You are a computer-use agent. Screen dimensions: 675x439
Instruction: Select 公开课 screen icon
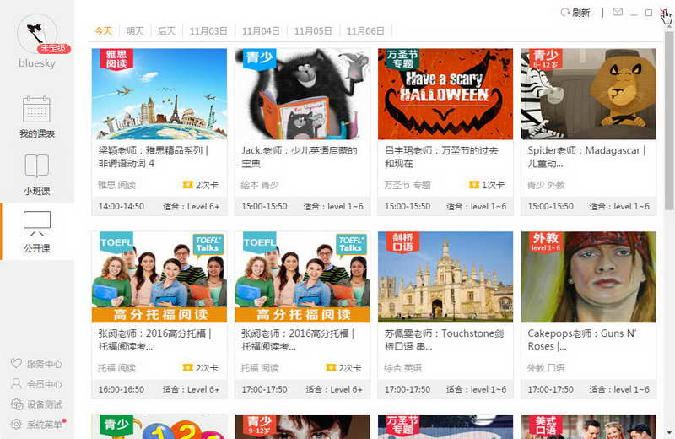coord(36,224)
